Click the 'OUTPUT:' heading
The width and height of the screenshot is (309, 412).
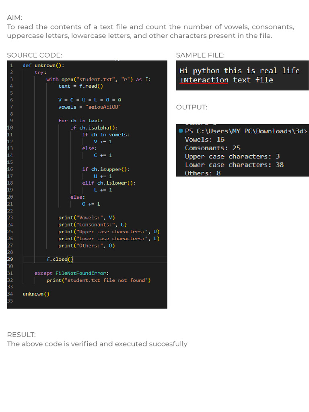[x=192, y=107]
